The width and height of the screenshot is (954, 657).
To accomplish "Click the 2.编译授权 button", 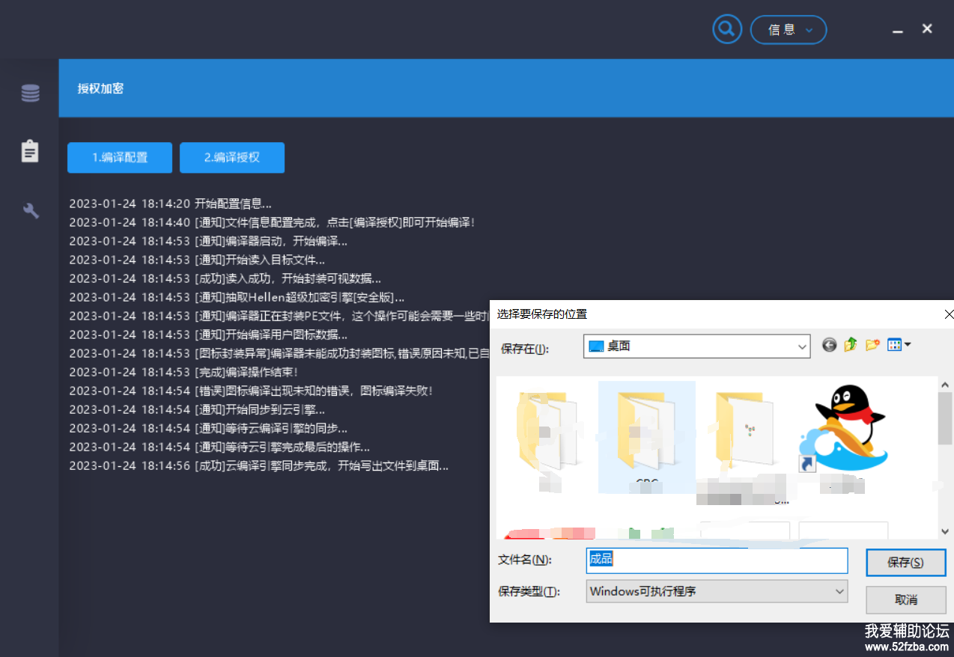I will coord(232,158).
